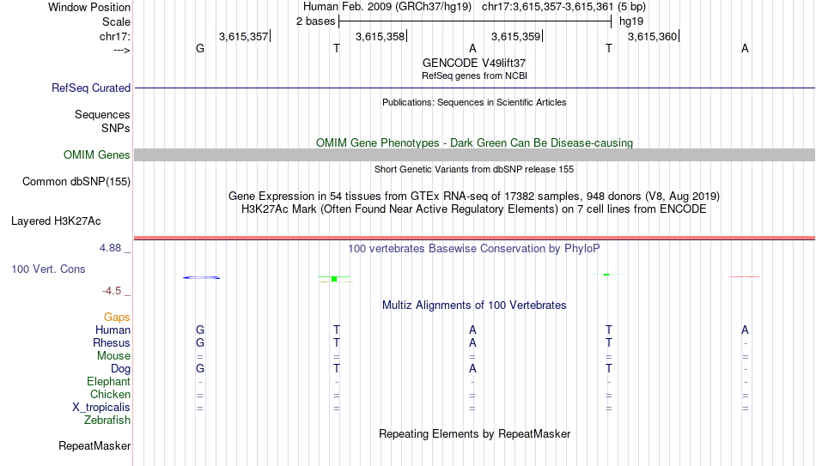
Task: Click the SNPs track label
Action: click(116, 128)
